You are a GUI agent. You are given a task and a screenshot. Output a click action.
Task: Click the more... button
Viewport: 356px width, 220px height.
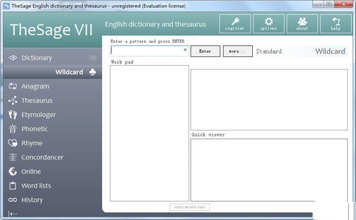click(x=238, y=51)
